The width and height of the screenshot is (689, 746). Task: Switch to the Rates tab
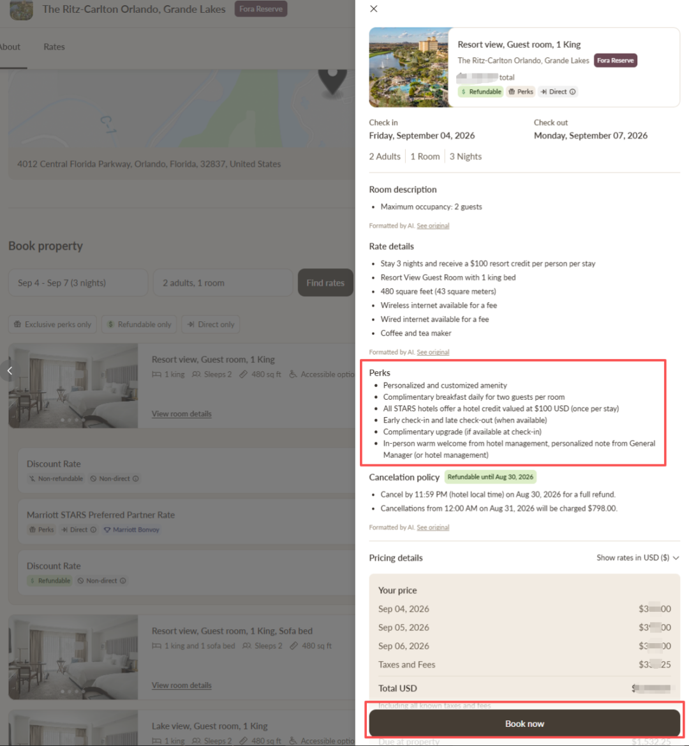tap(54, 47)
